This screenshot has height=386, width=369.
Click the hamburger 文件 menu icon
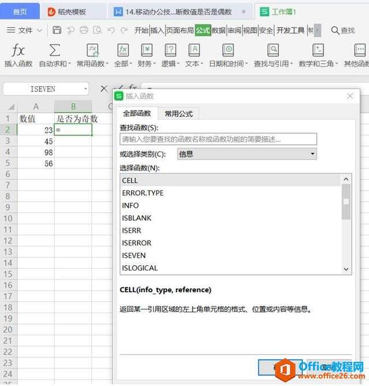(x=11, y=30)
